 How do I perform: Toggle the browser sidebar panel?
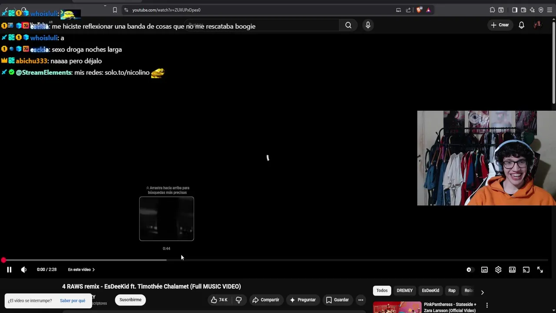(515, 10)
